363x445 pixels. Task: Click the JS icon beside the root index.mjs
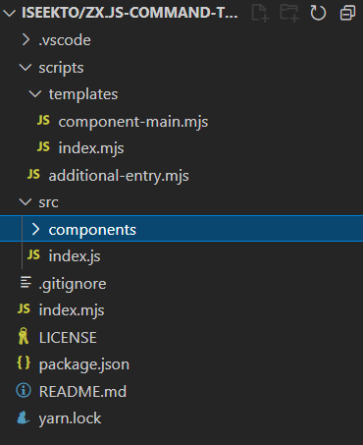(24, 308)
